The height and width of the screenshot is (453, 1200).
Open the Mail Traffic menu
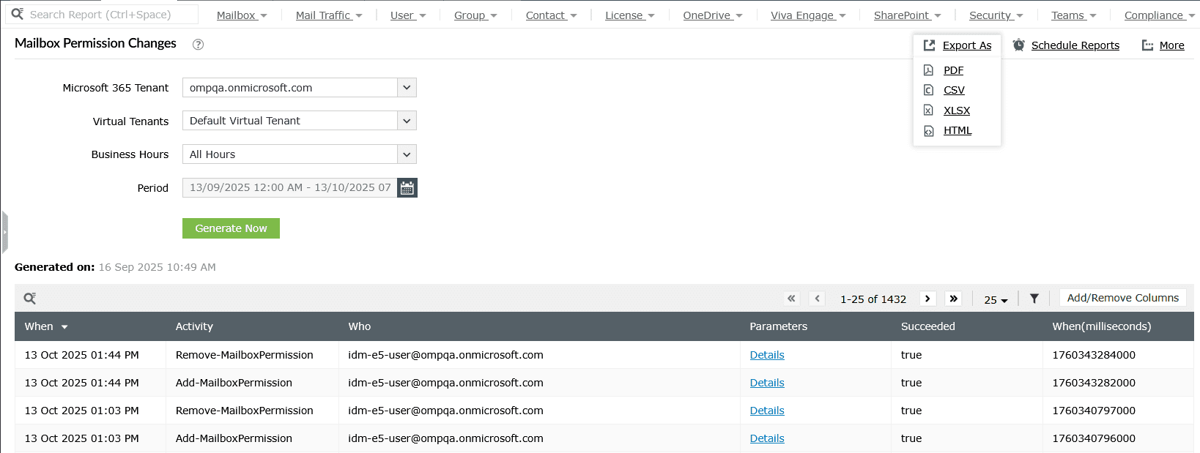click(329, 15)
